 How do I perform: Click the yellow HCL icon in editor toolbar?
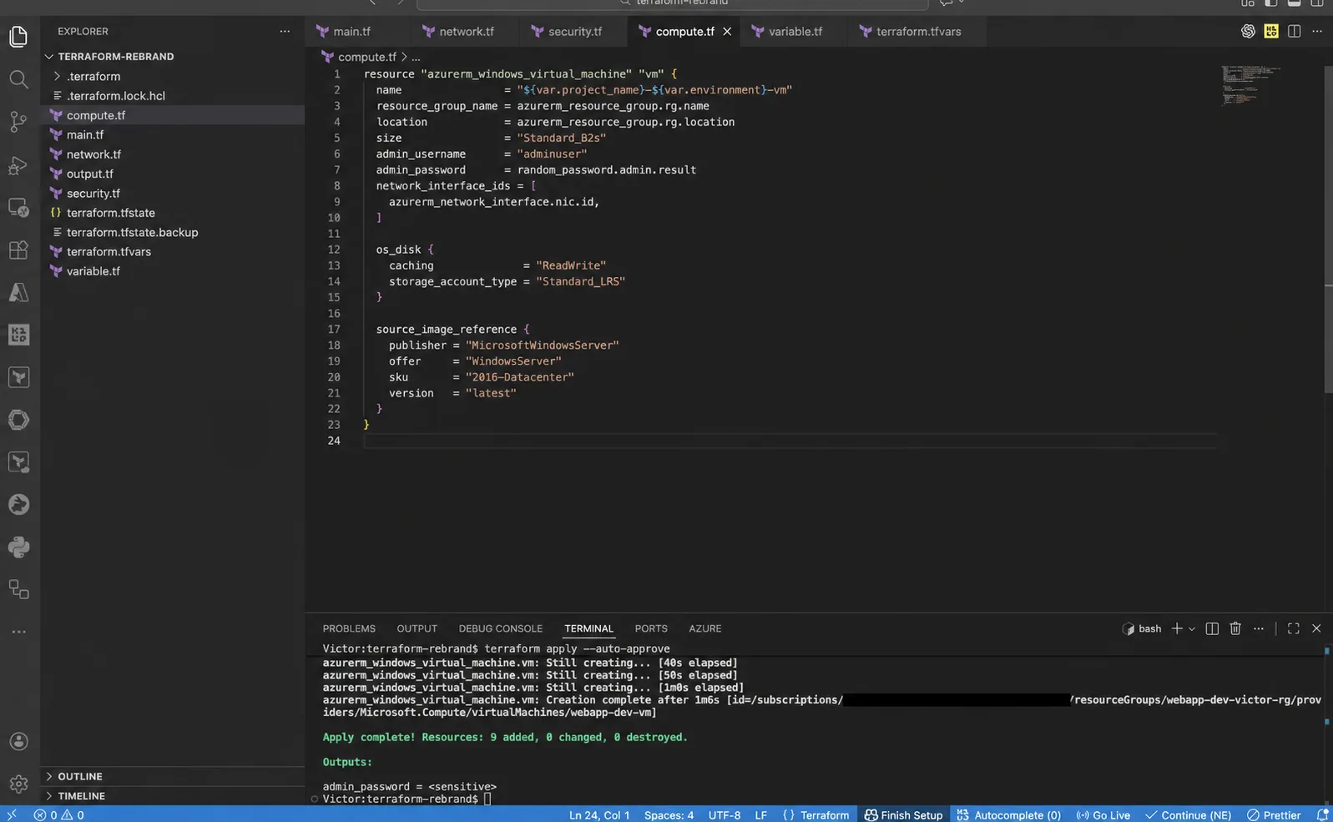1271,31
